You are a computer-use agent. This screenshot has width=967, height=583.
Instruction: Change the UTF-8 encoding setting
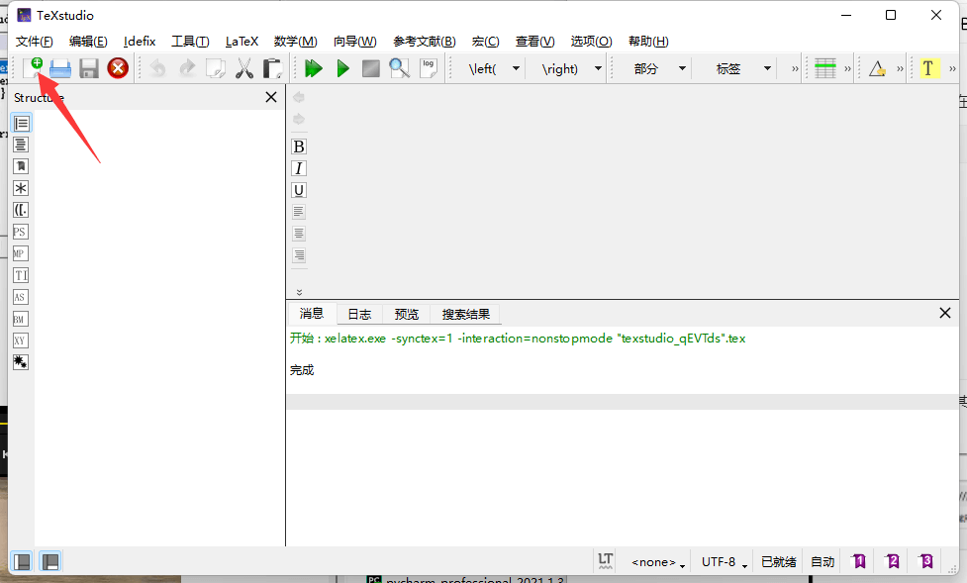coord(725,562)
